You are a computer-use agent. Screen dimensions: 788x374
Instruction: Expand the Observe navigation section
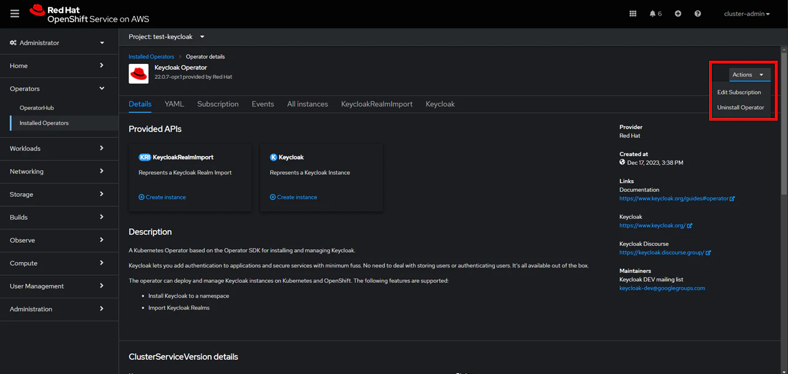[x=59, y=241]
